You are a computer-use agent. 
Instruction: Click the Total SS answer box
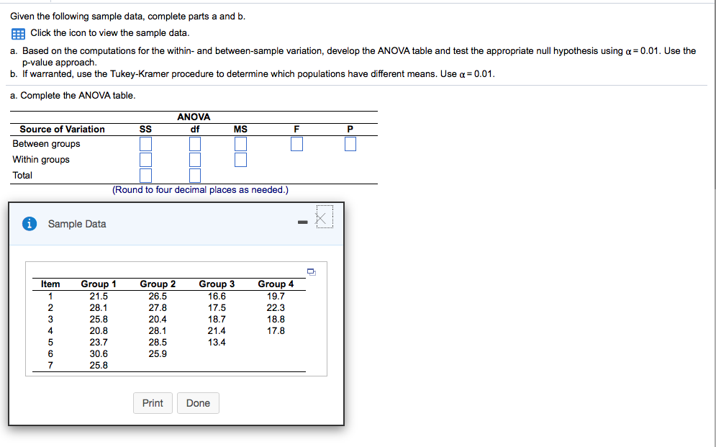tap(145, 175)
